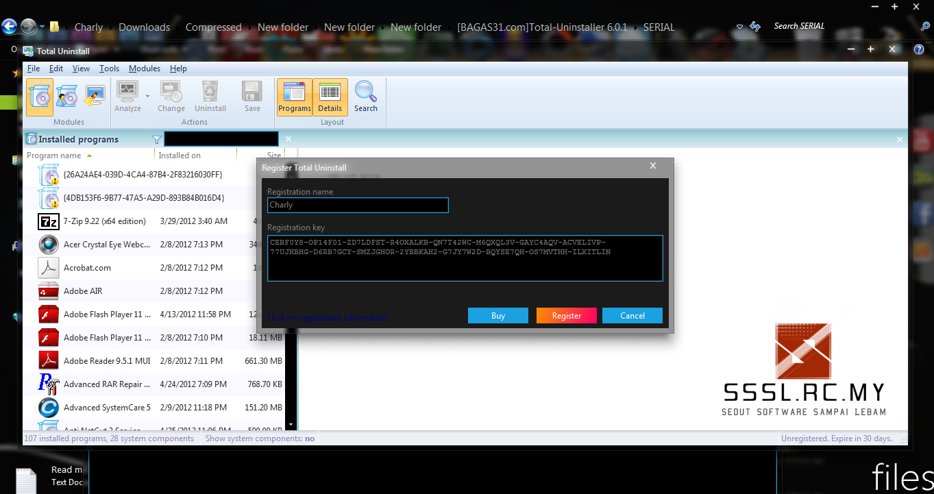Click the Registration key text area
Screen dimensions: 934x494
[x=465, y=258]
